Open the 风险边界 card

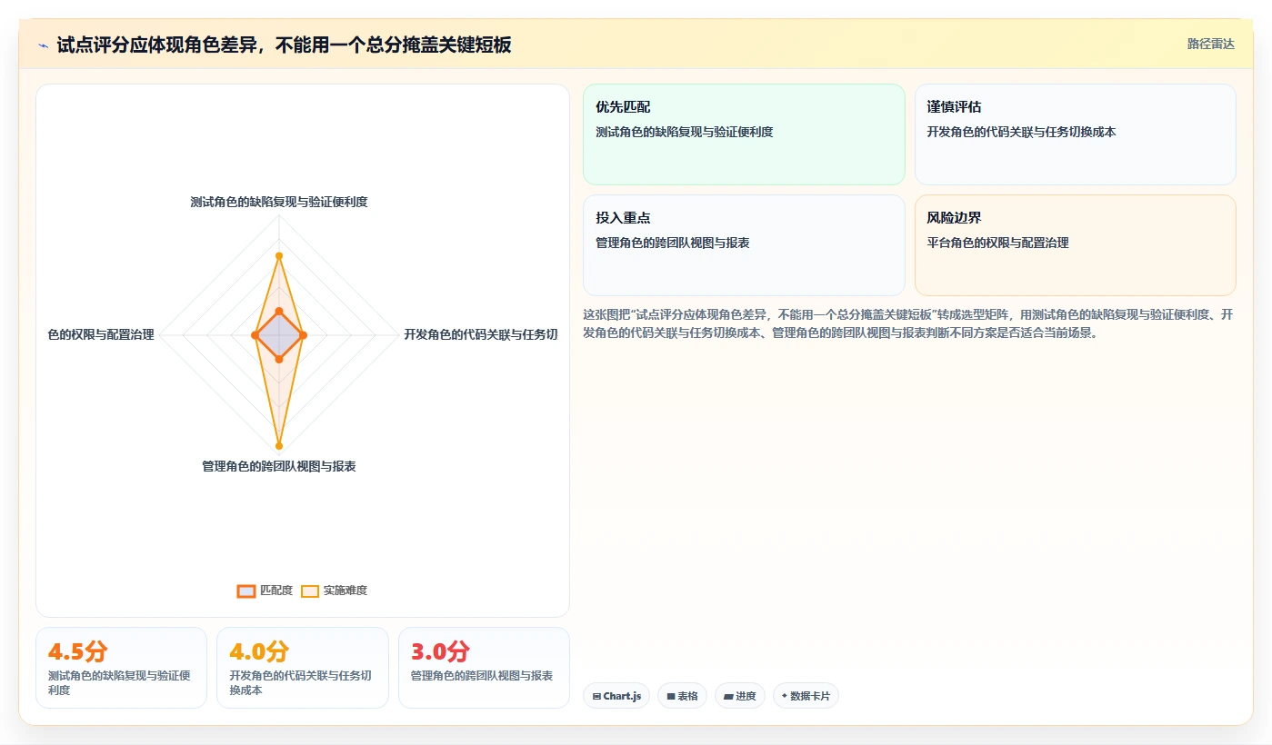tap(1075, 245)
